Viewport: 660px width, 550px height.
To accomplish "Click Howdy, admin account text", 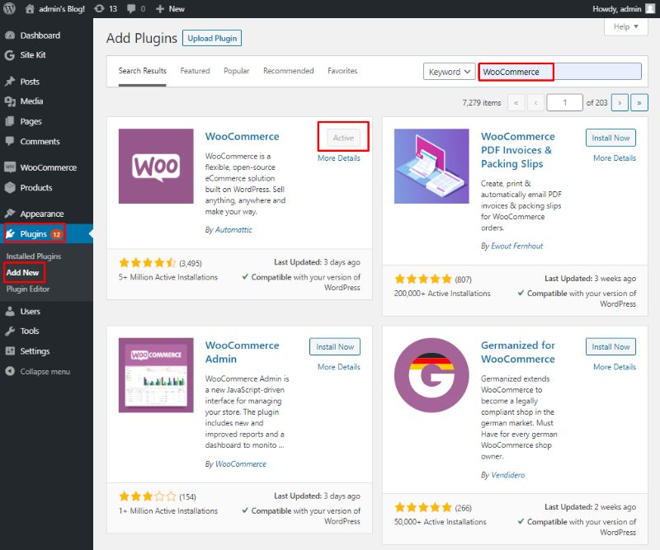I will coord(616,9).
